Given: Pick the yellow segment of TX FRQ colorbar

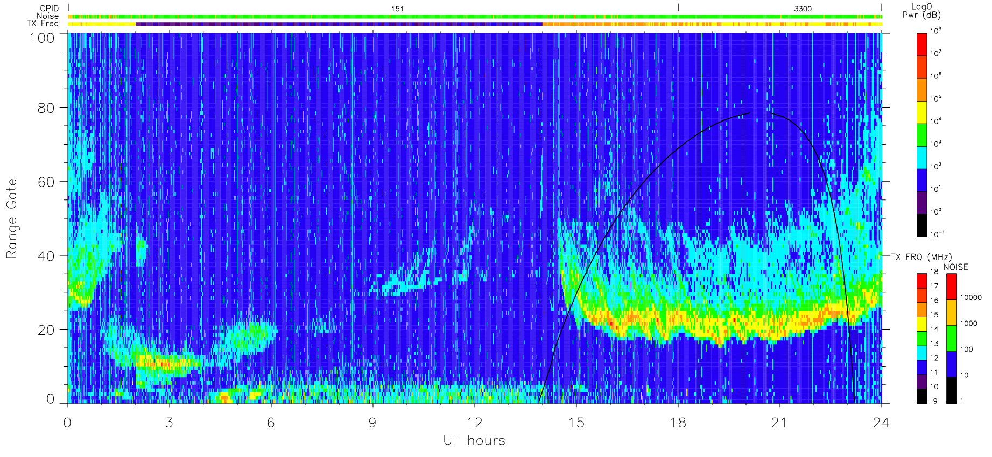Looking at the screenshot, I should click(921, 324).
